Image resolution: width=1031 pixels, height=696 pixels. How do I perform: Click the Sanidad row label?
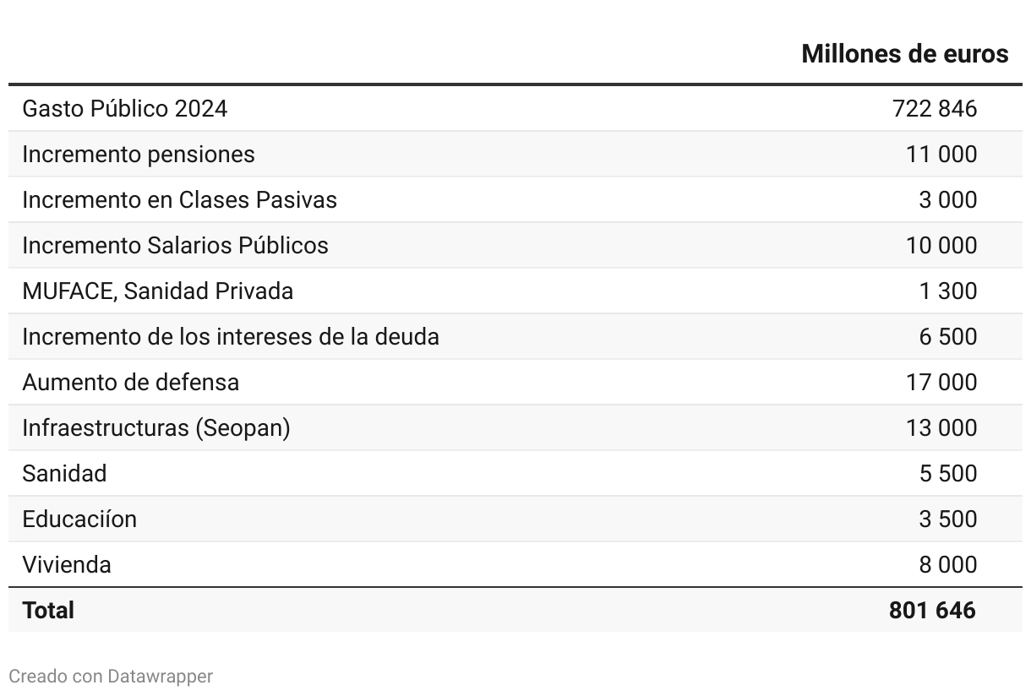(64, 474)
